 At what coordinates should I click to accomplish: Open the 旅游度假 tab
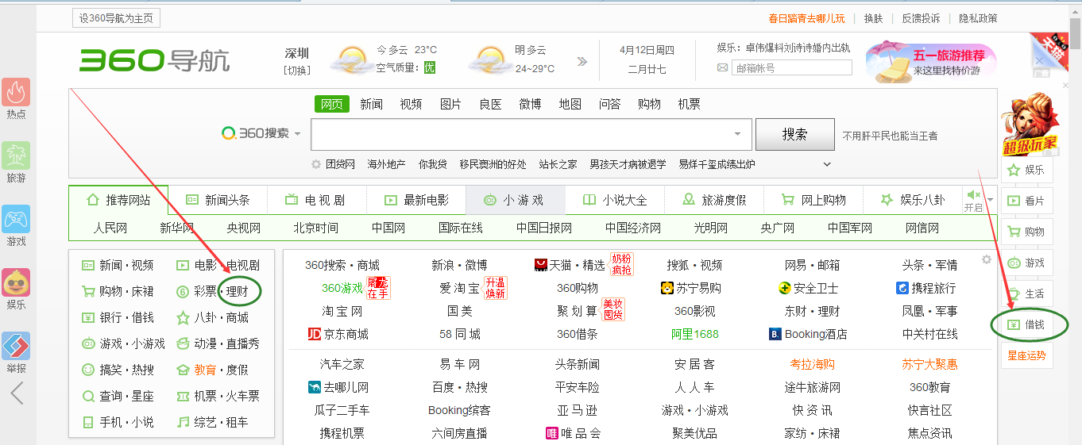tap(713, 200)
